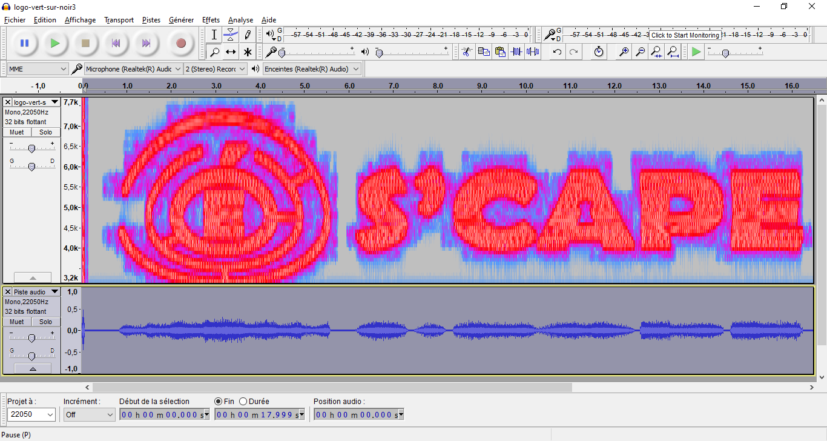Click the Undo arrow icon
The height and width of the screenshot is (441, 827).
click(x=557, y=51)
